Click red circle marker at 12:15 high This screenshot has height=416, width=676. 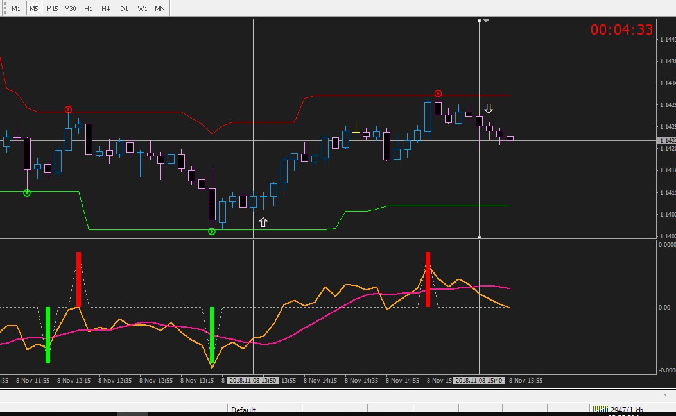68,110
